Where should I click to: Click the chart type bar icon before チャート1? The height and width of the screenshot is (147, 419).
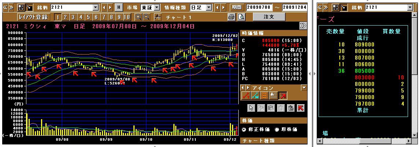pyautogui.click(x=158, y=17)
